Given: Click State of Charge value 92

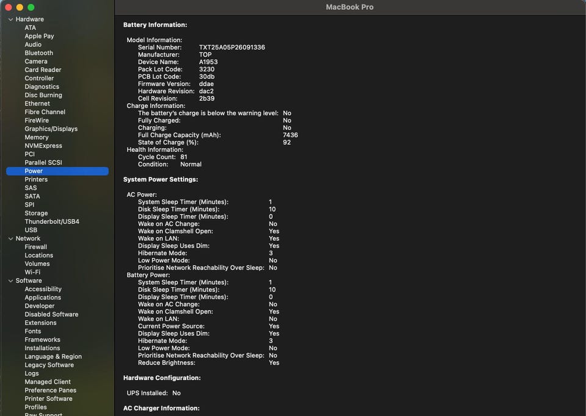Looking at the screenshot, I should click(287, 143).
